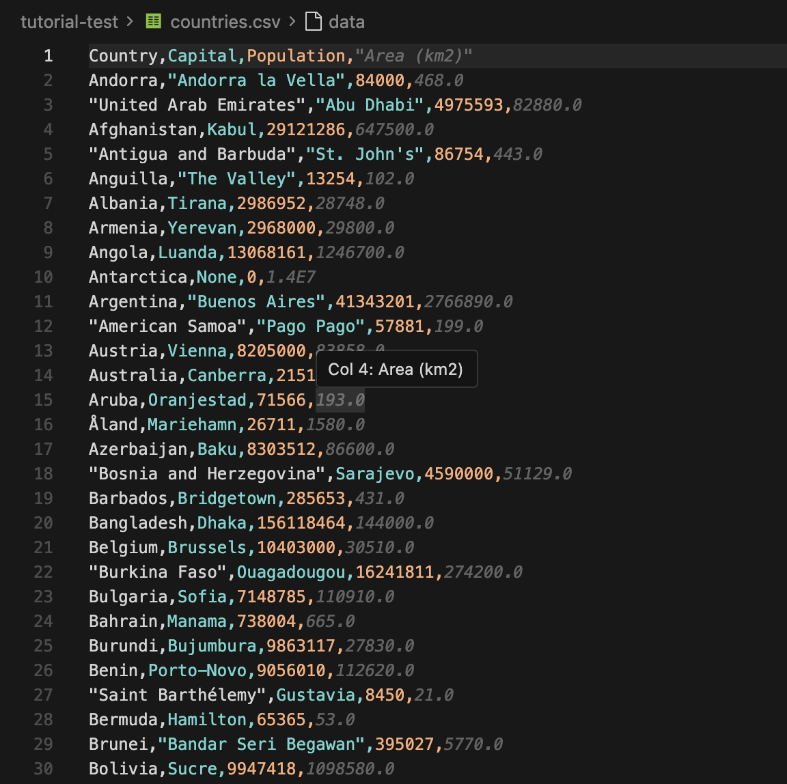
Task: Click the "St. John's" capital value
Action: [365, 154]
